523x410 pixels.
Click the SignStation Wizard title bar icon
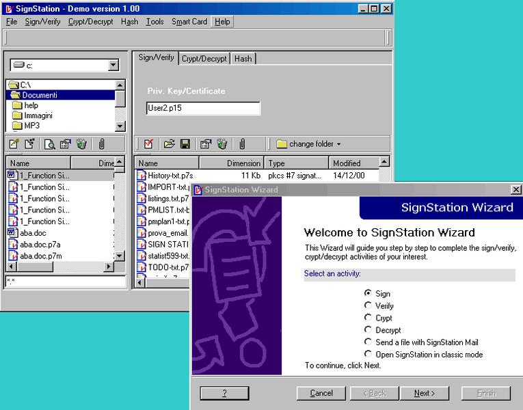click(x=198, y=190)
